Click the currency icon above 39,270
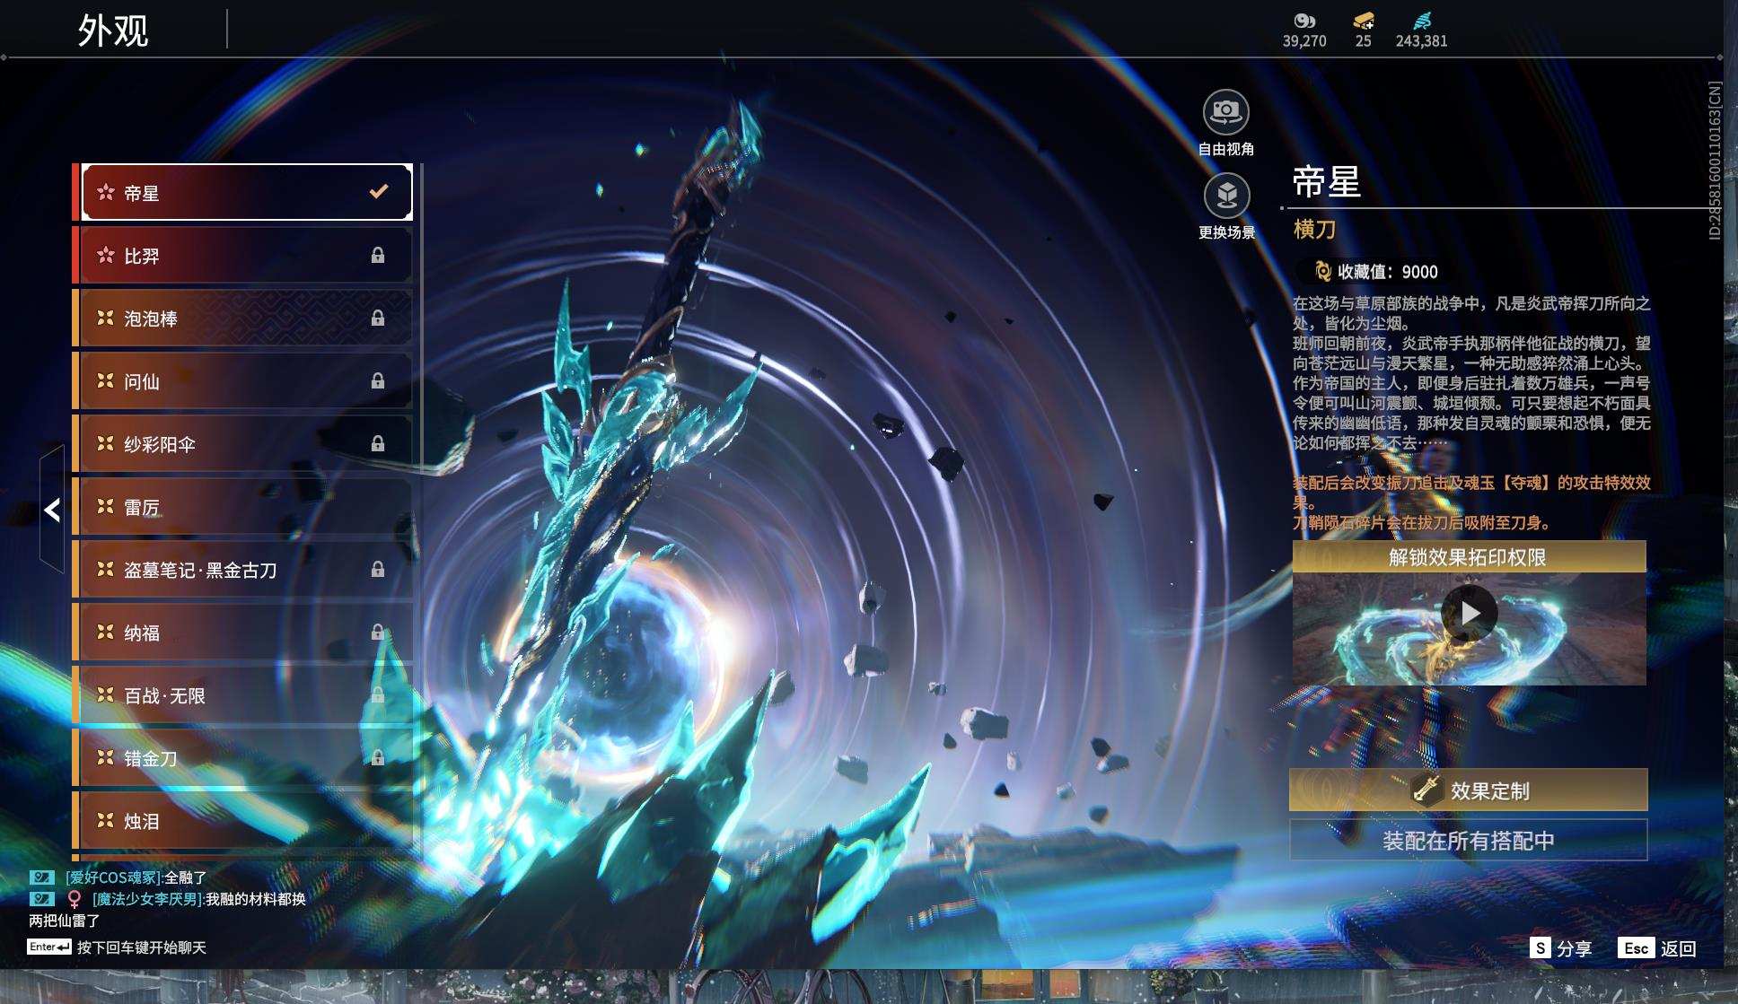The image size is (1738, 1004). pos(1303,21)
